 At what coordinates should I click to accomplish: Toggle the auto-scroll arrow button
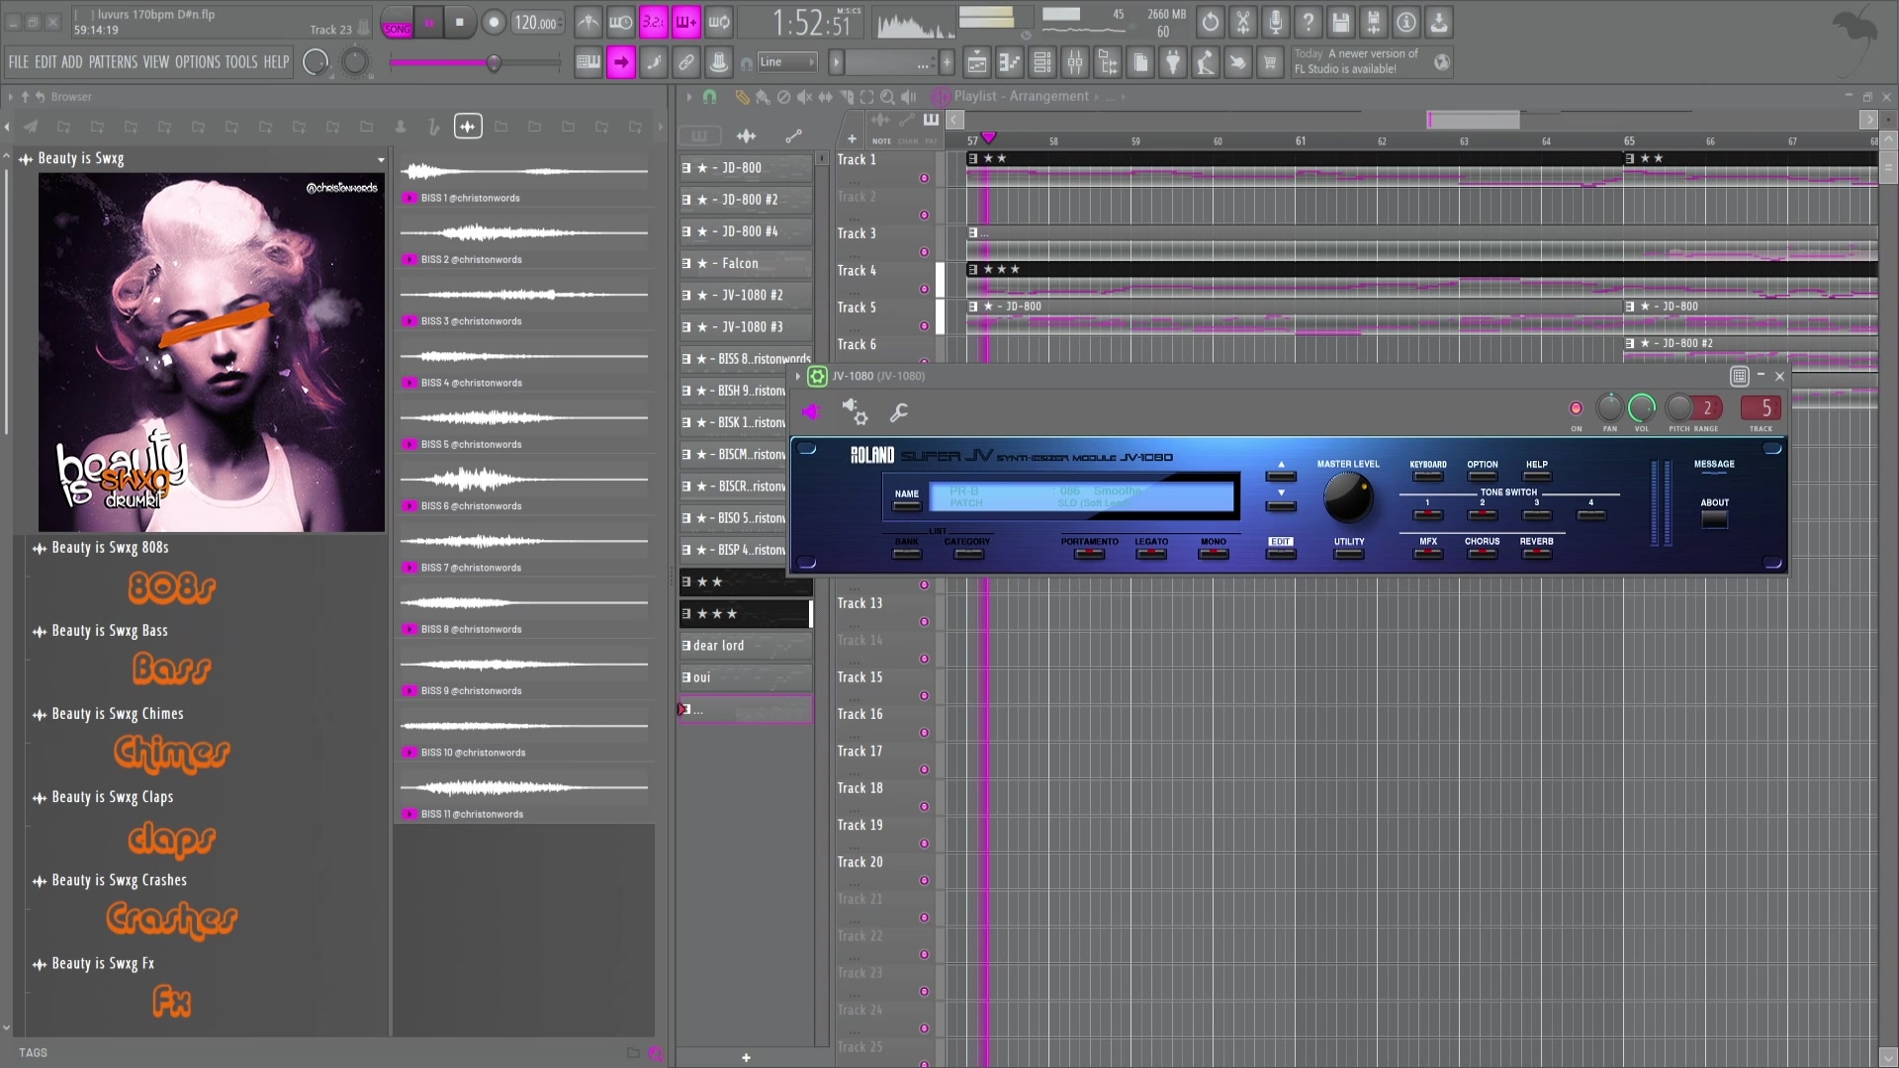[621, 62]
